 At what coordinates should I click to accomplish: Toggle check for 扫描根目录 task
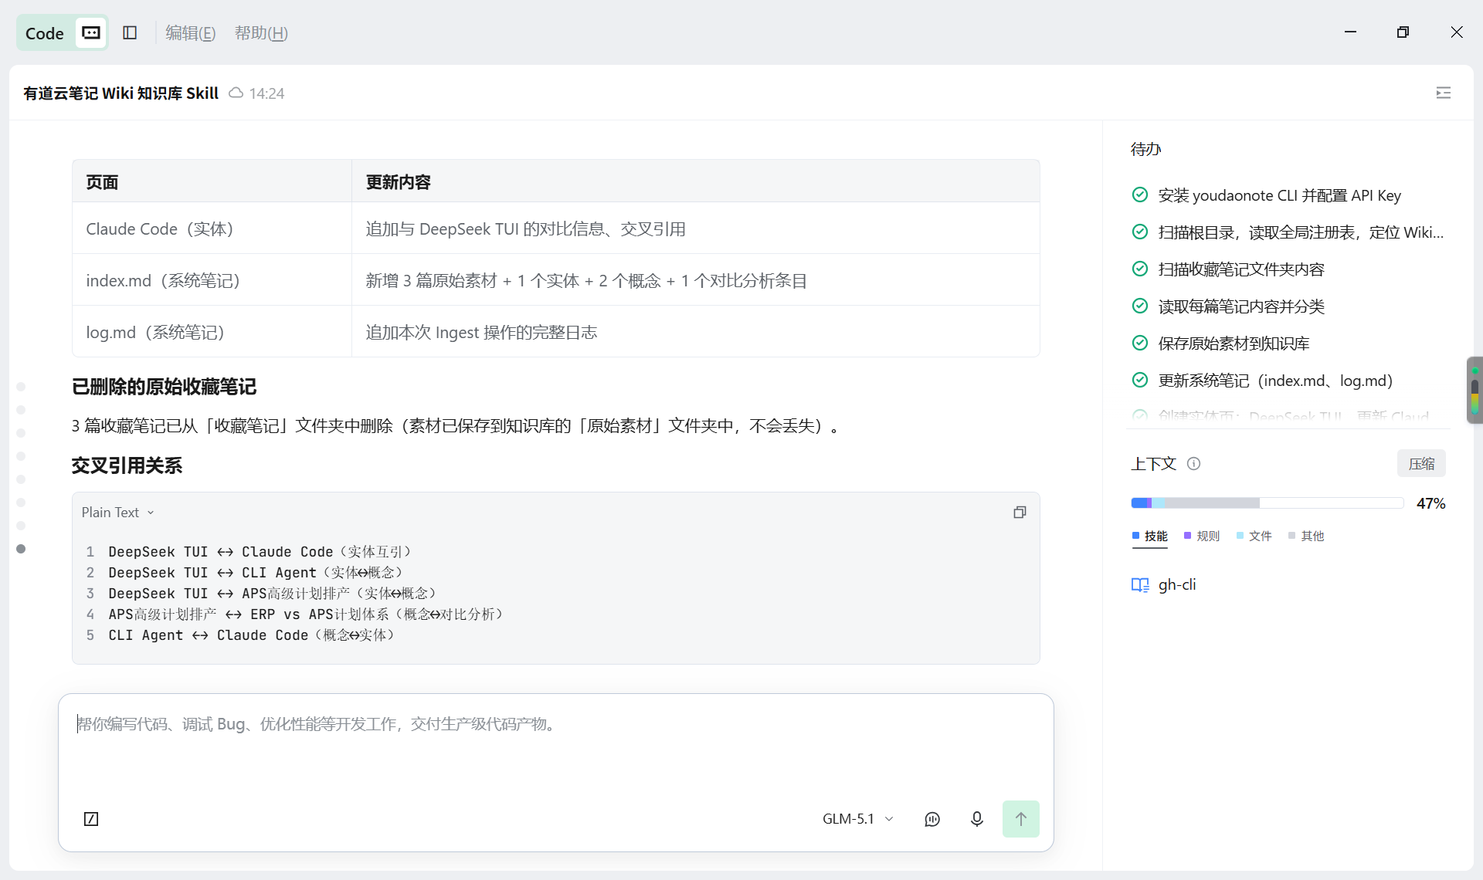1140,232
